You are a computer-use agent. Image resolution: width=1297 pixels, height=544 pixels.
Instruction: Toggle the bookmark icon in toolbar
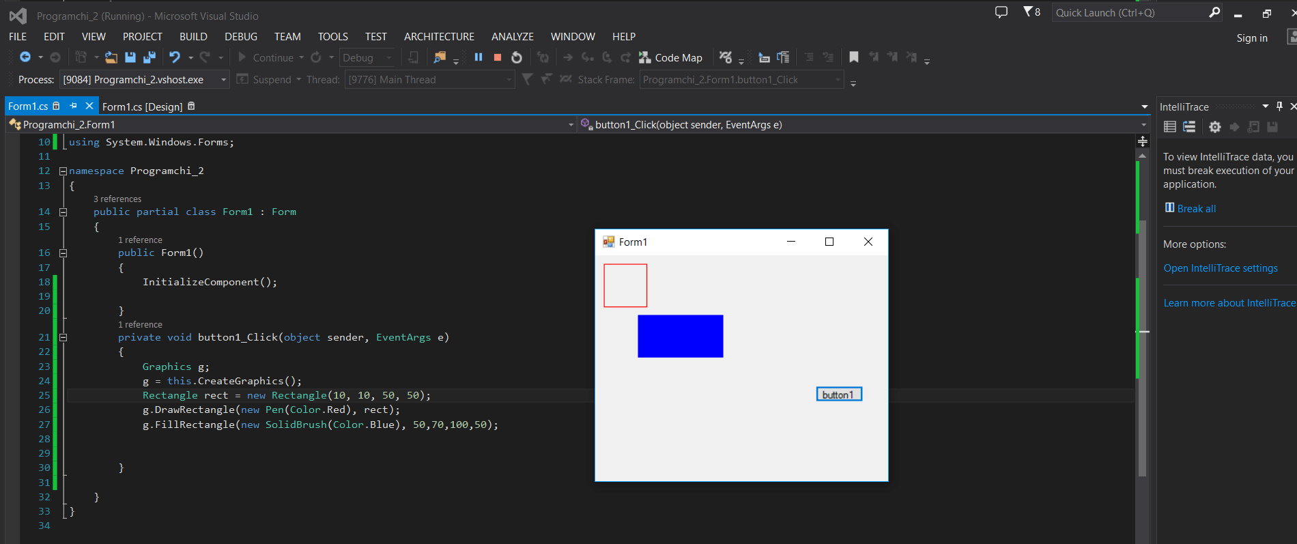[854, 57]
